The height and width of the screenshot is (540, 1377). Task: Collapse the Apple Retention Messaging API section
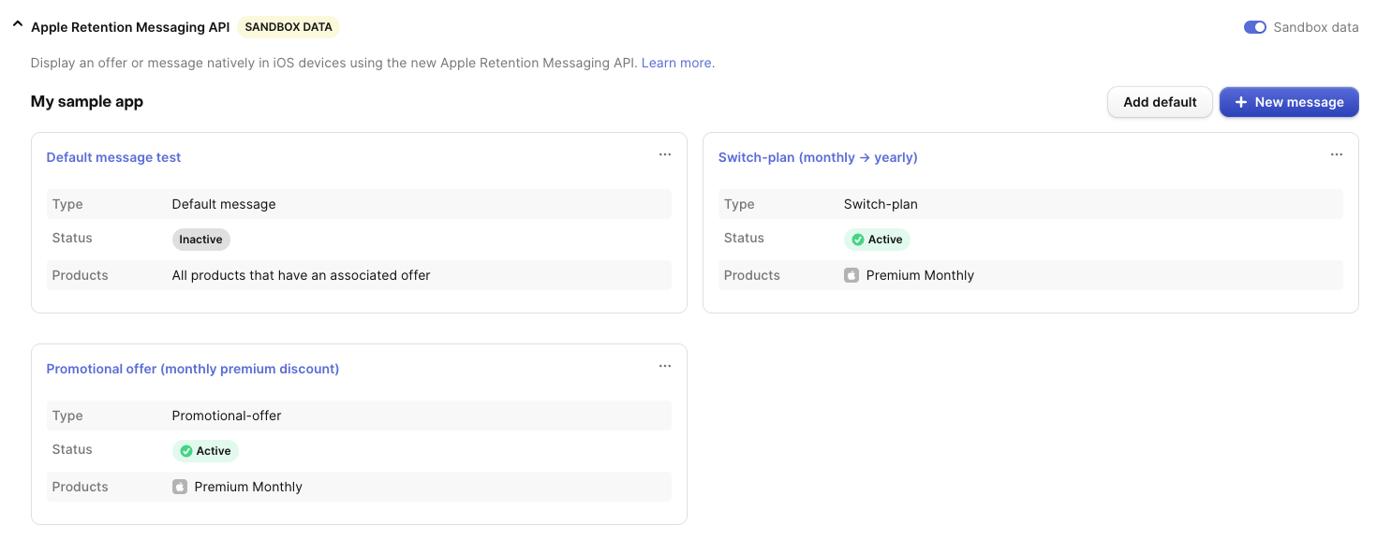[x=17, y=26]
